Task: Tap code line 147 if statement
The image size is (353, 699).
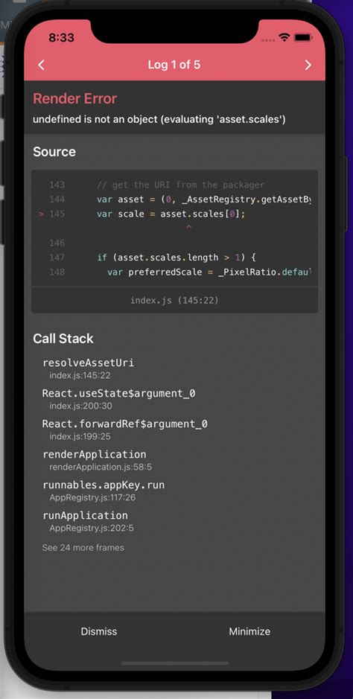Action: [175, 258]
